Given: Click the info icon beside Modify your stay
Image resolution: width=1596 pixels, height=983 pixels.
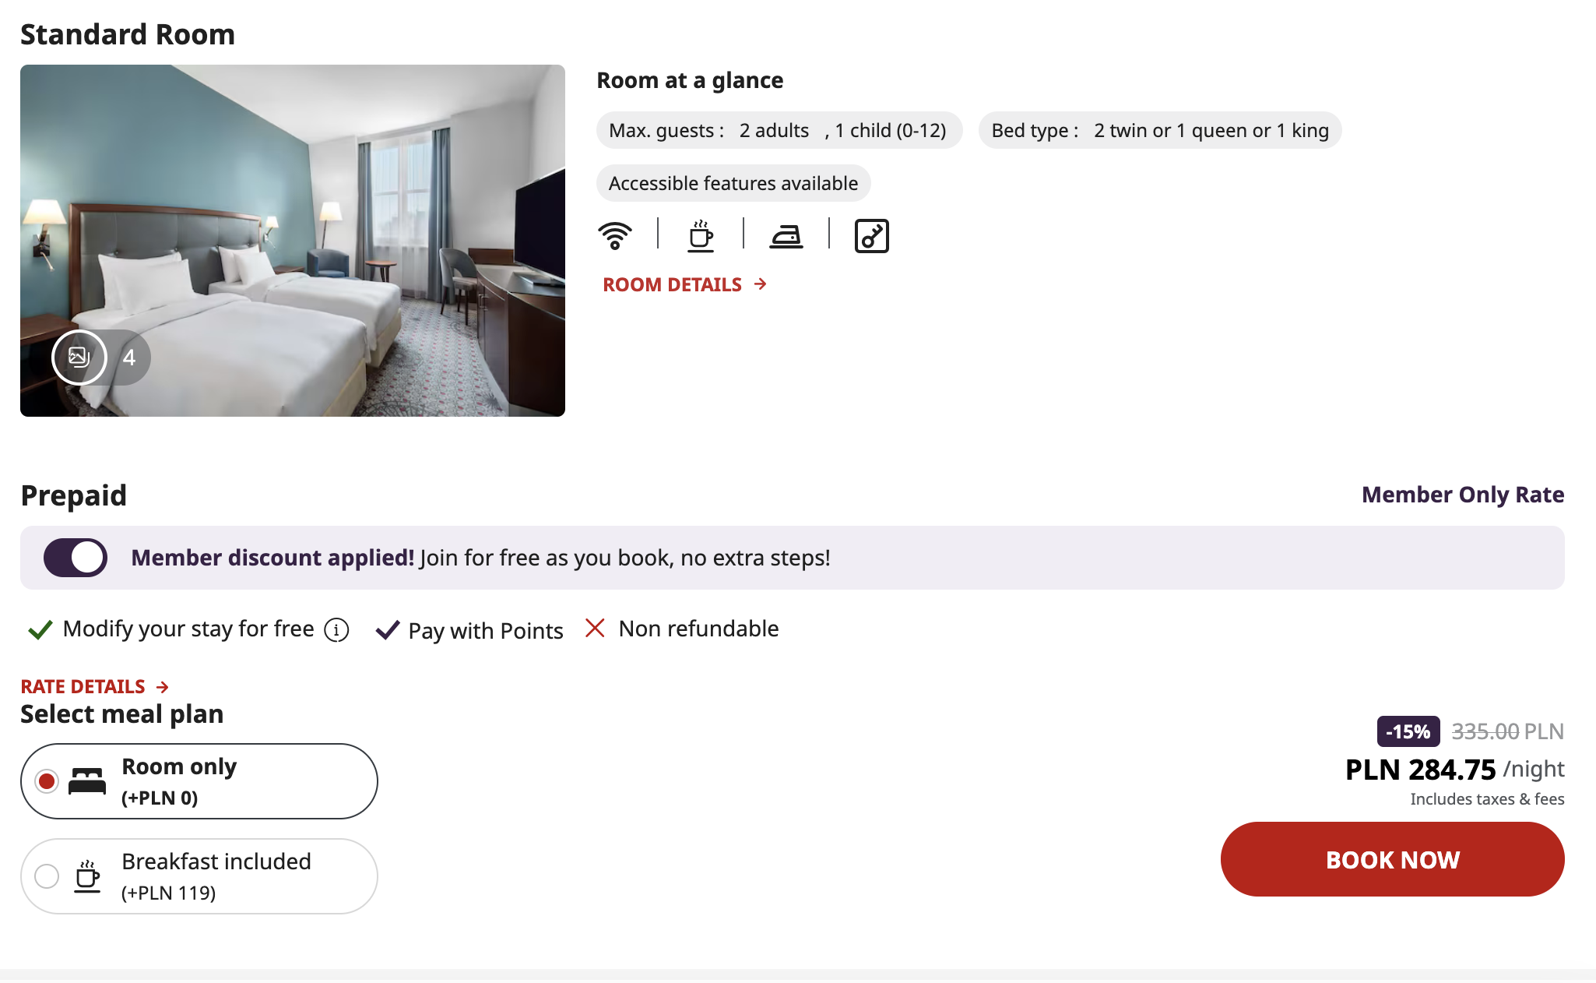Looking at the screenshot, I should [336, 629].
